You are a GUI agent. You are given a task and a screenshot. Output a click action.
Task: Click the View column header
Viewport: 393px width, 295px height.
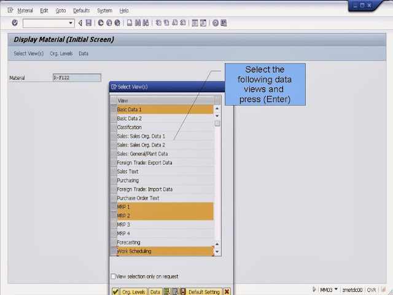pyautogui.click(x=165, y=100)
